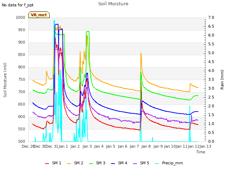This screenshot has height=170, width=227.
Task: Click the 900 left axis tick label
Action: click(22, 42)
